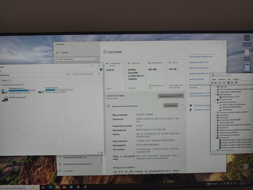Click the blue help icon in Explorer window
Screen dimensions: 253x190
(101, 69)
